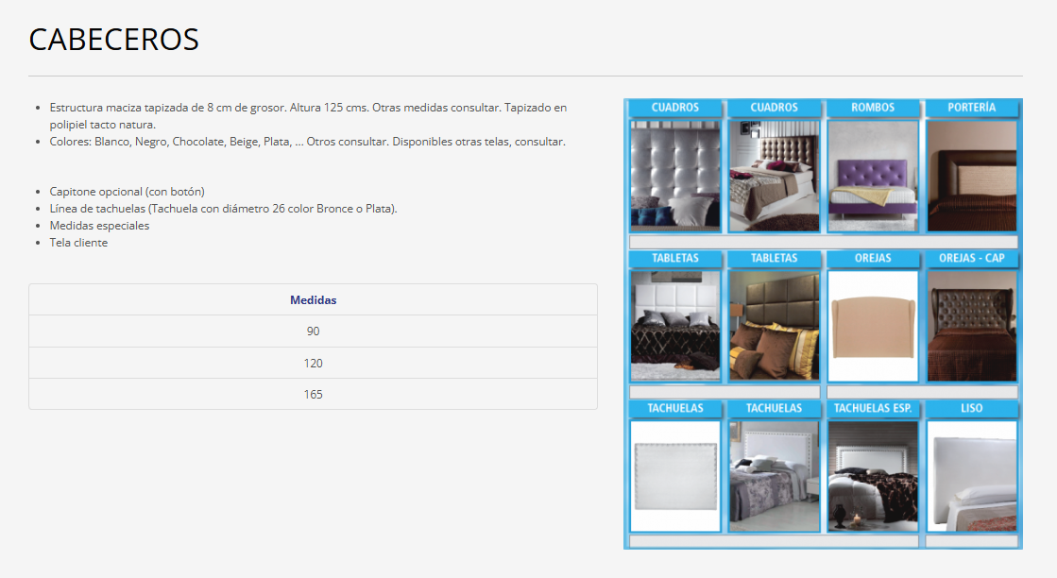Select the beige OREJAS headboard picture
This screenshot has width=1057, height=578.
[x=873, y=326]
